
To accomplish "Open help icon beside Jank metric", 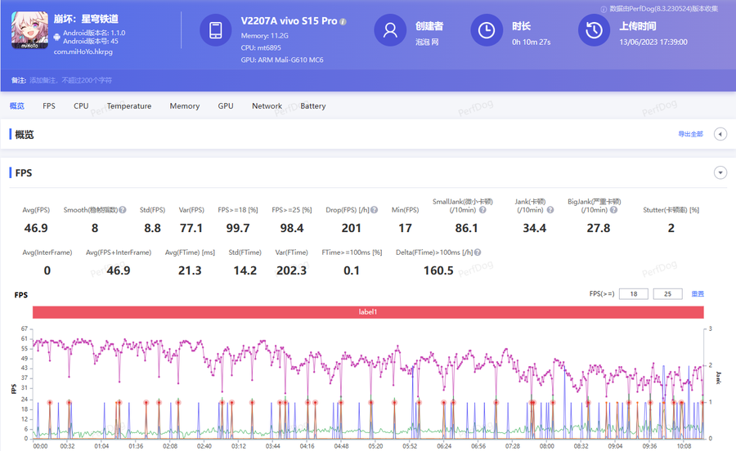I will (x=550, y=210).
